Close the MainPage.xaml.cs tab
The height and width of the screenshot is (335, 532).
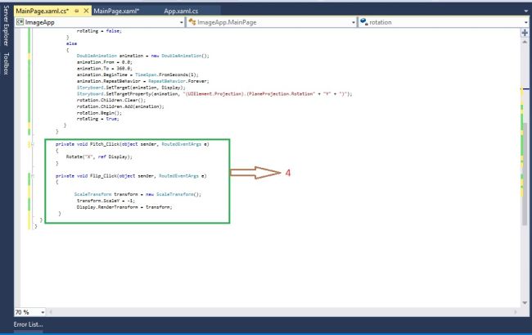point(86,11)
